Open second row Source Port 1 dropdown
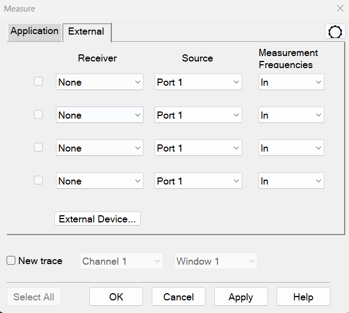 point(198,115)
